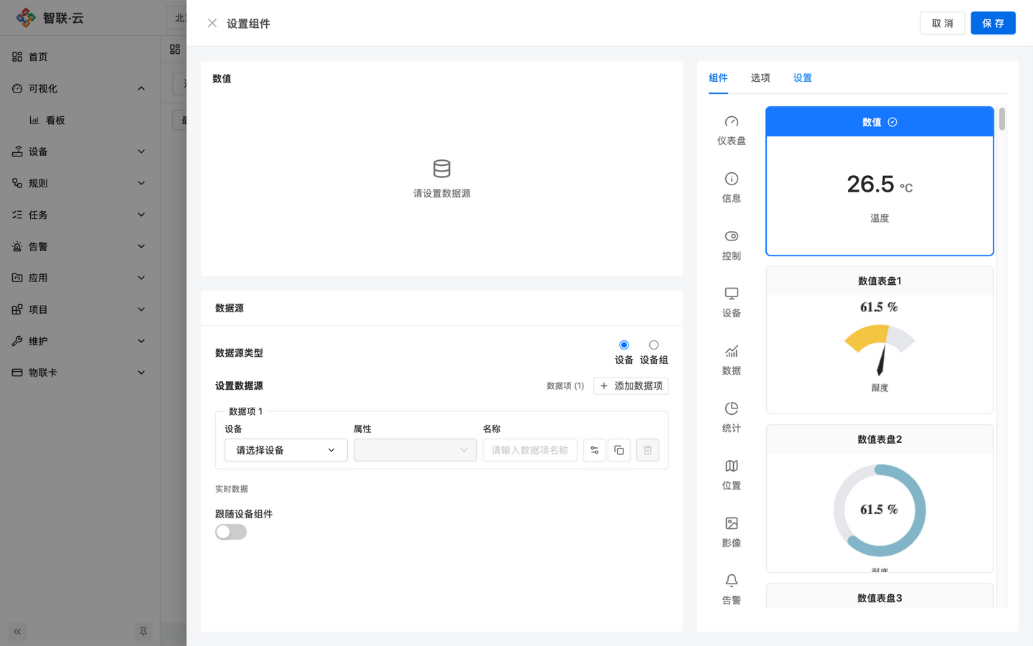The image size is (1033, 646).
Task: Open 首页 in the sidebar
Action: click(80, 57)
